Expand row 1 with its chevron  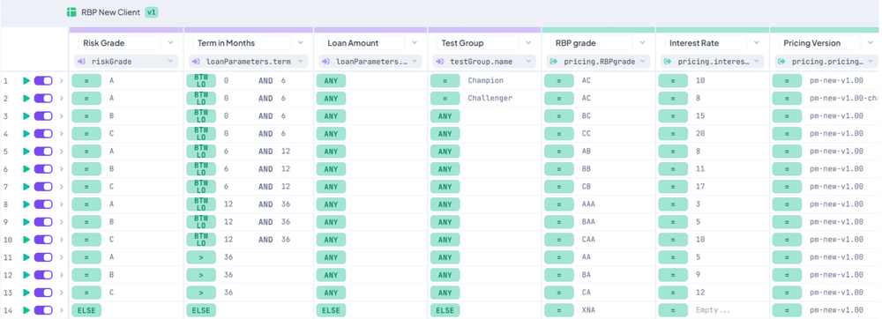[62, 81]
